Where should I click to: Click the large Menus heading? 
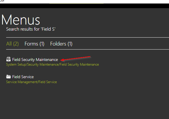point(20,20)
